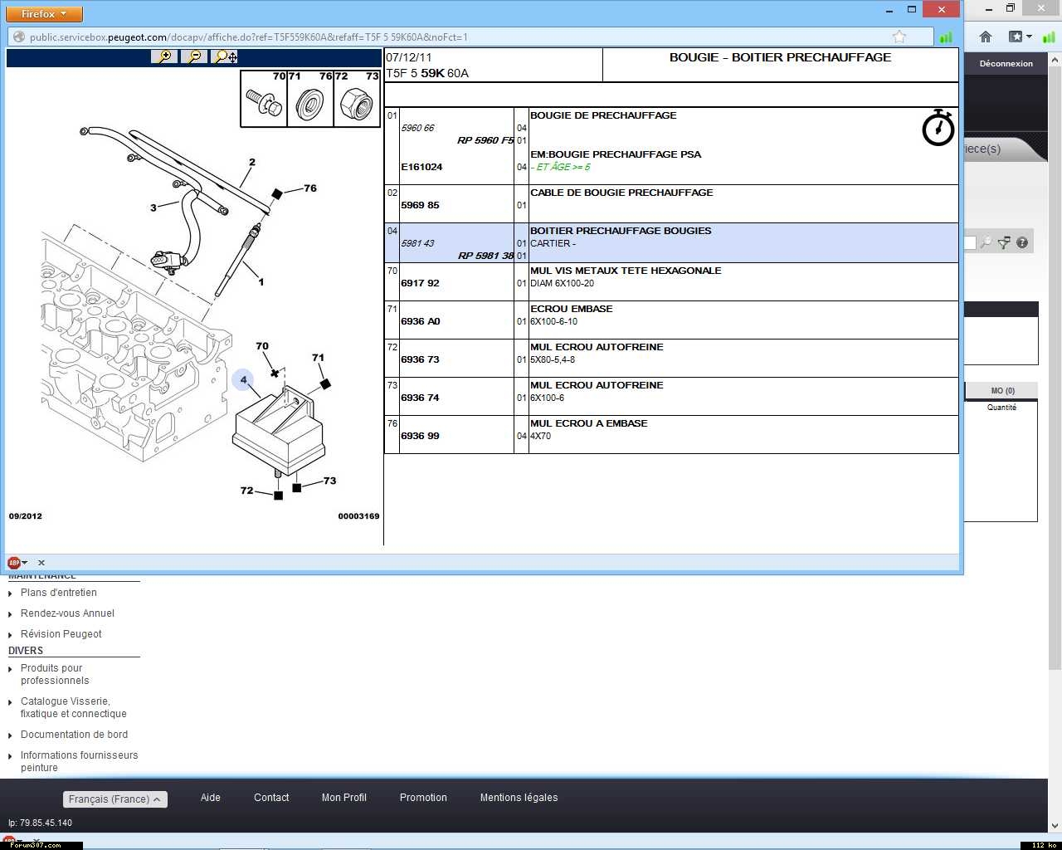The width and height of the screenshot is (1062, 850).
Task: Select the MO (0) tab
Action: coord(1002,391)
